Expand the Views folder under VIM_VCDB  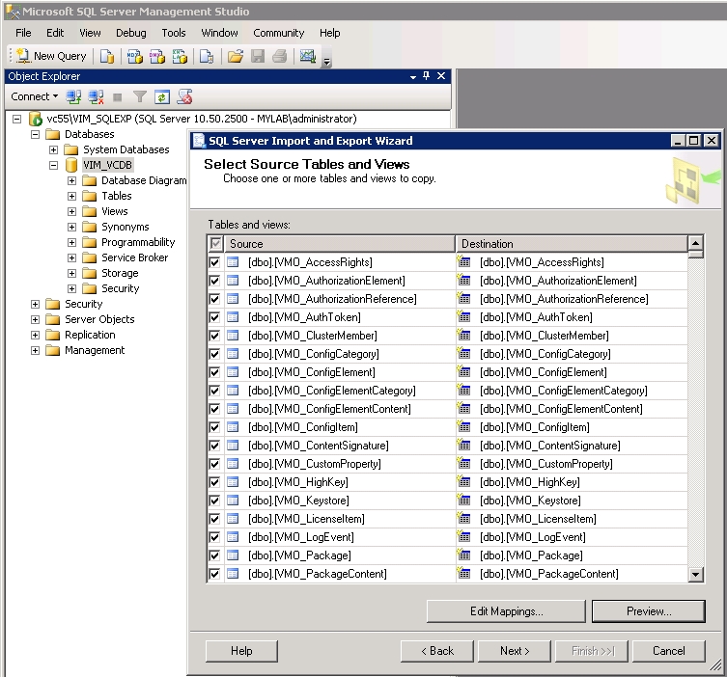(x=71, y=211)
